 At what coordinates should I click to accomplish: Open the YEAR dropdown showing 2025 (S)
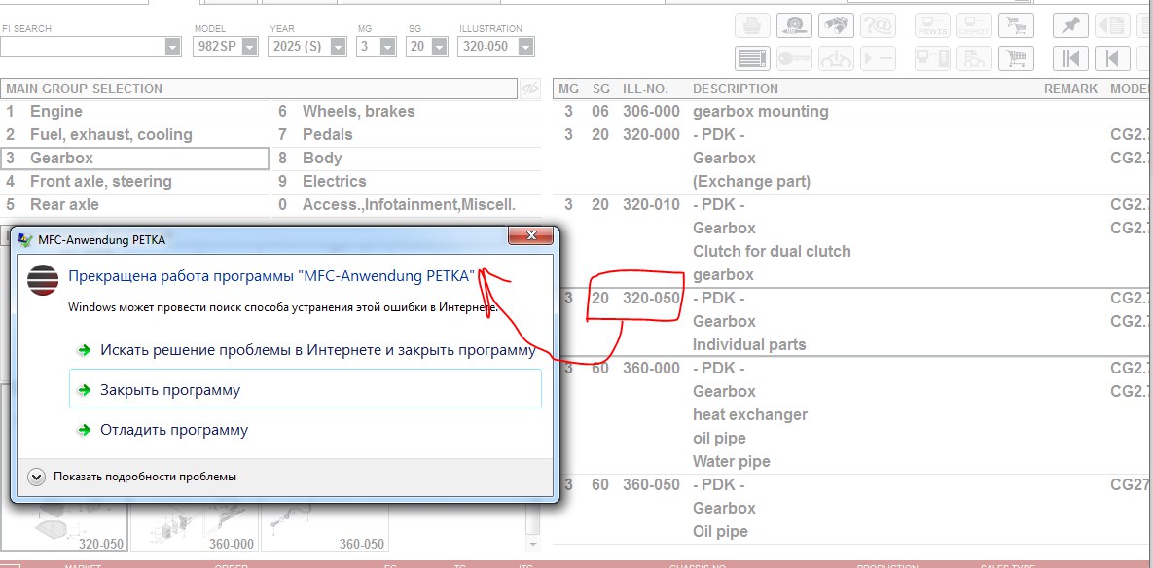point(336,47)
